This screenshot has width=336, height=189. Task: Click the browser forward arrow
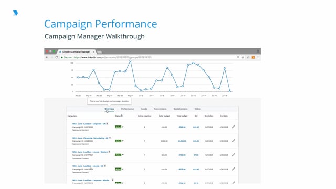tap(51, 57)
